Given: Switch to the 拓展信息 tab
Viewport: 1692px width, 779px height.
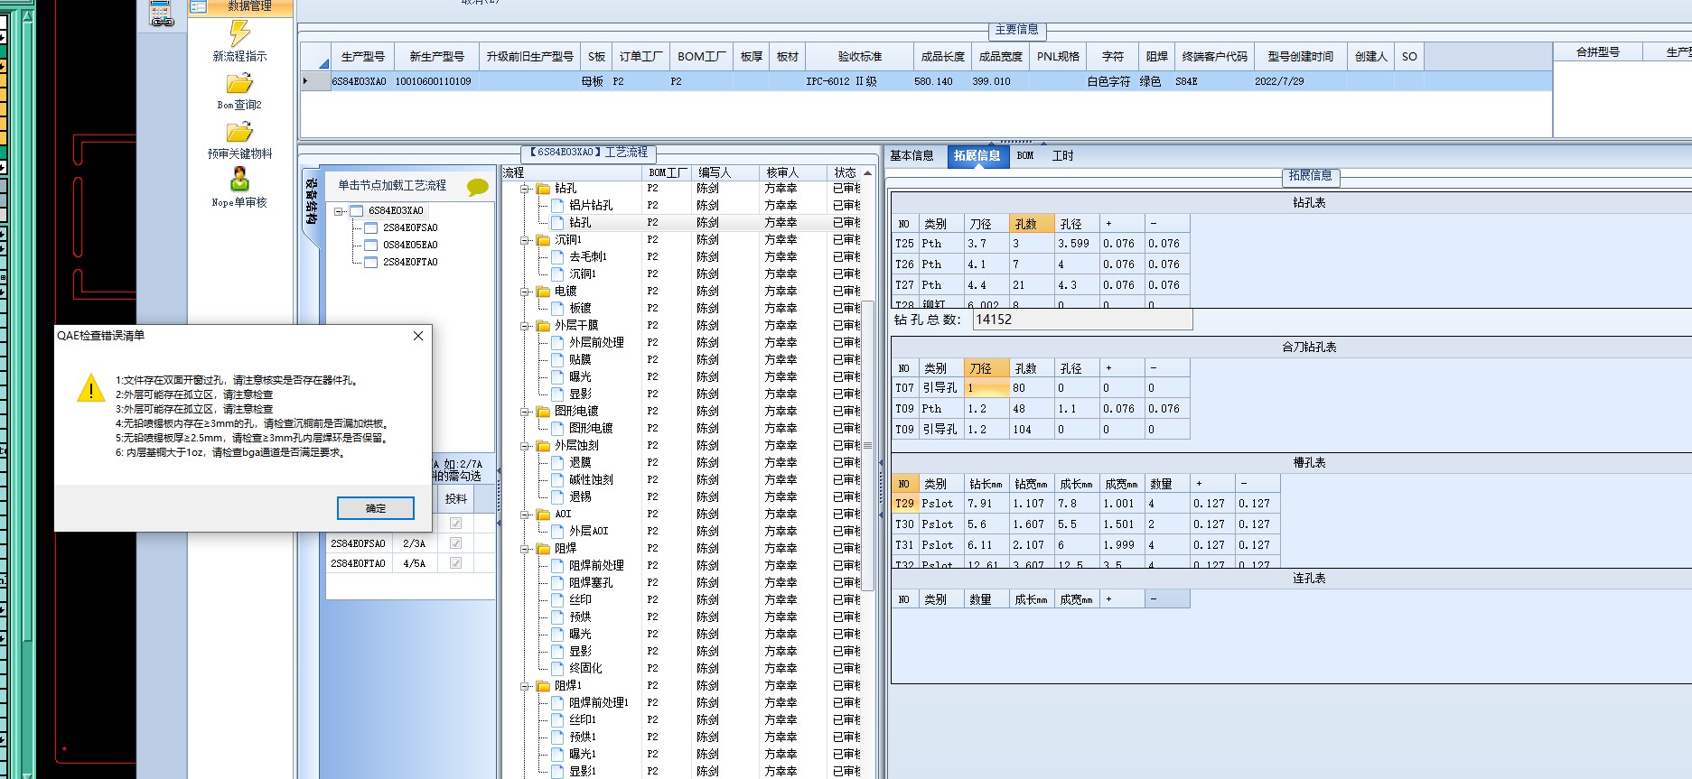Looking at the screenshot, I should (977, 156).
